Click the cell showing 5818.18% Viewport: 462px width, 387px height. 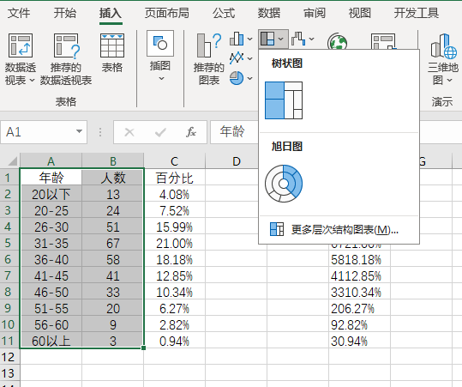coord(359,259)
